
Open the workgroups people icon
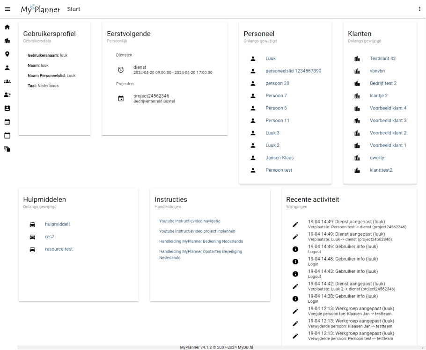(7, 81)
